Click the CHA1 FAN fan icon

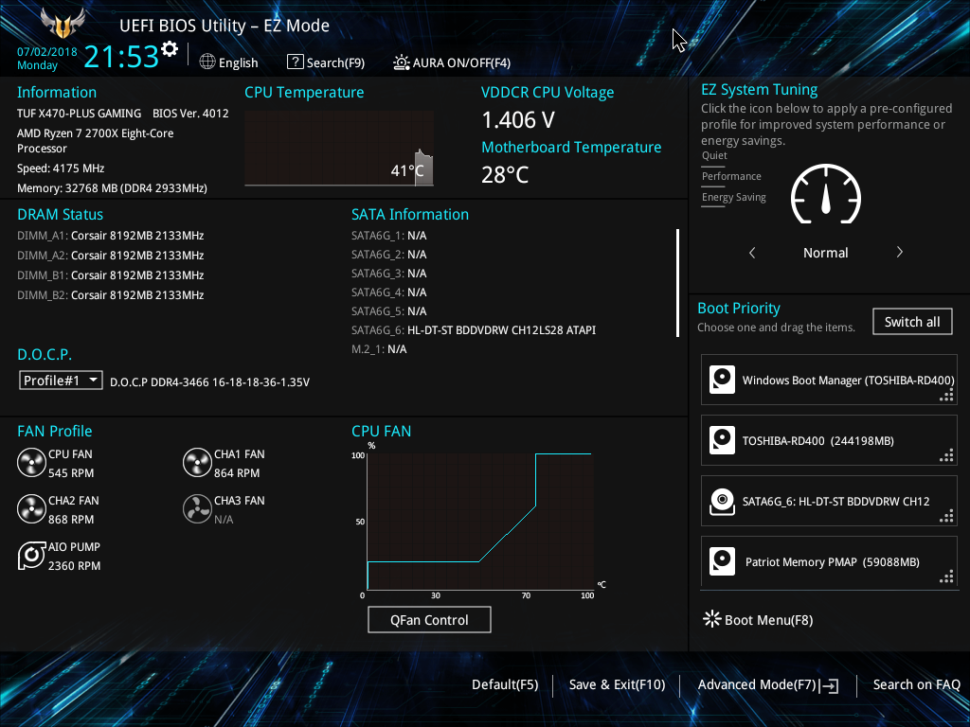pyautogui.click(x=197, y=463)
